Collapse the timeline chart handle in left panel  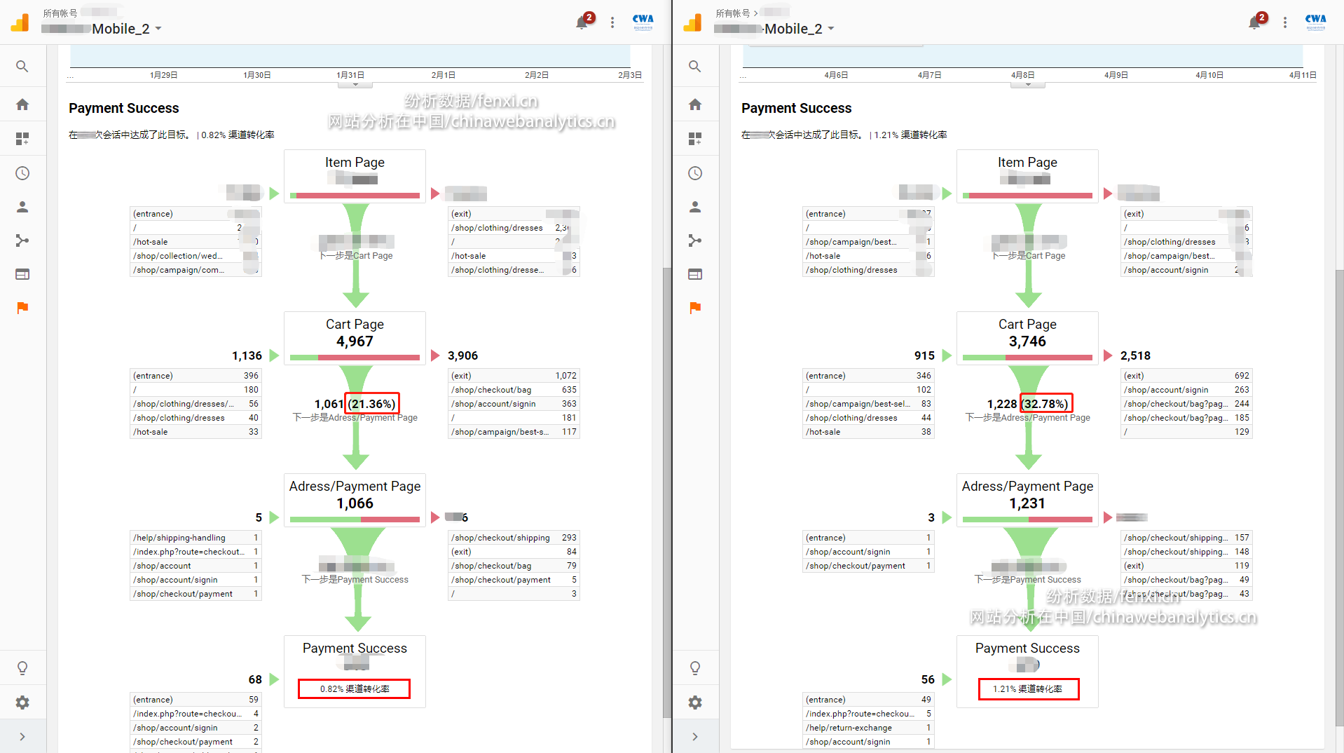point(355,85)
